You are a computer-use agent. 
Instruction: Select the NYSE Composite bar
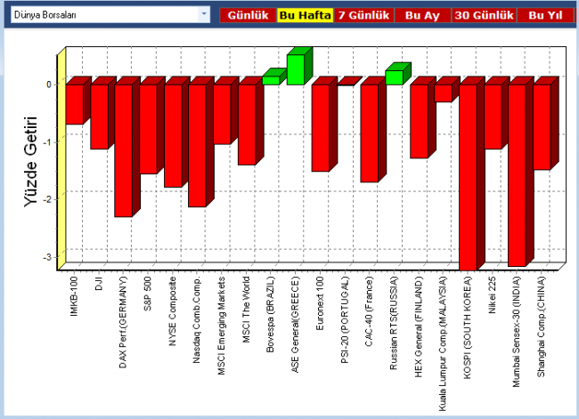coord(173,136)
